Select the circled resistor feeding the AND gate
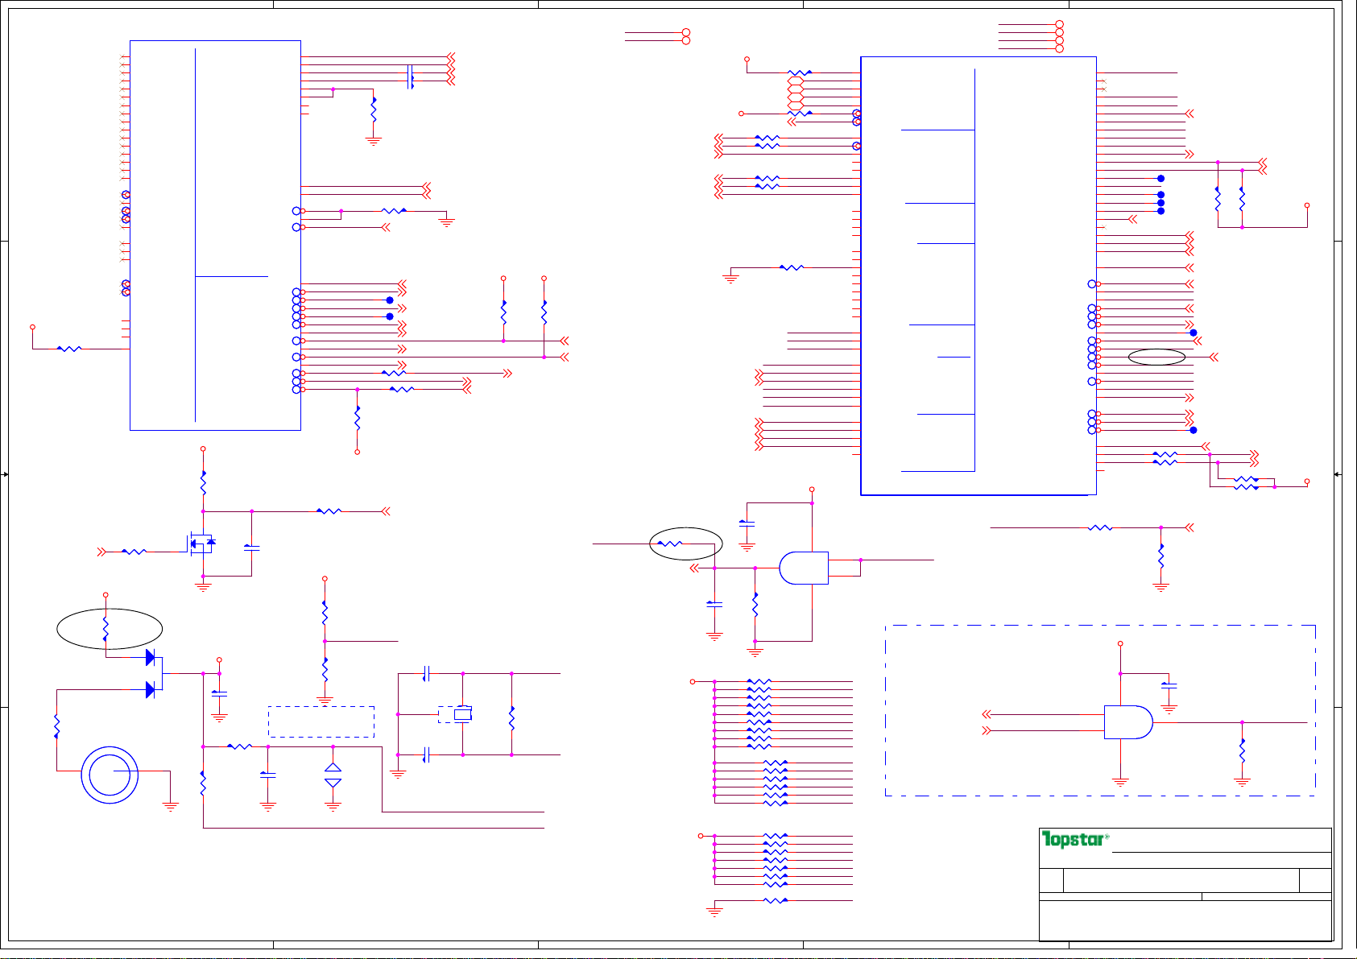Image resolution: width=1357 pixels, height=959 pixels. (669, 544)
